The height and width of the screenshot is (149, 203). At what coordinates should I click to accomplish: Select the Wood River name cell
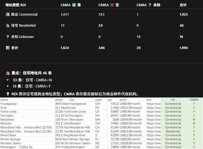click(27, 135)
